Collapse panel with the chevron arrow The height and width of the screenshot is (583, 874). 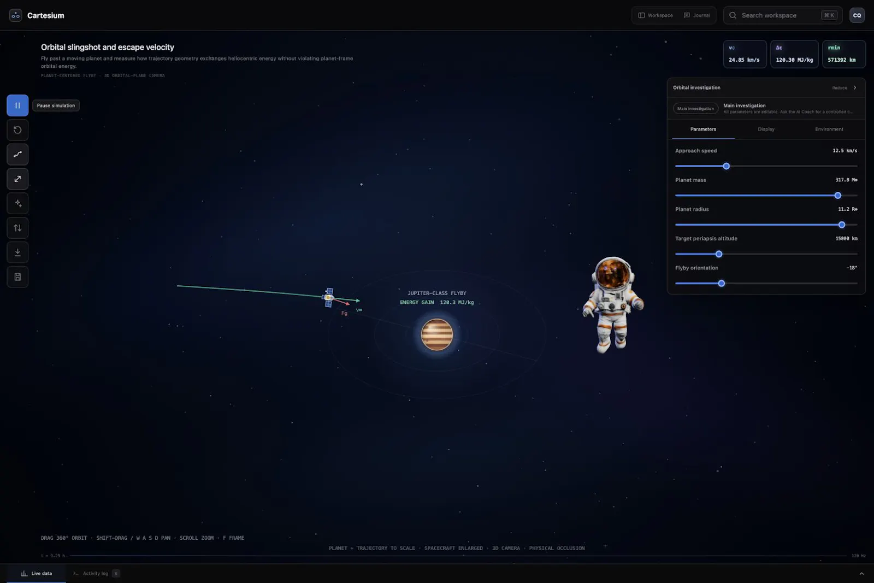pyautogui.click(x=855, y=88)
